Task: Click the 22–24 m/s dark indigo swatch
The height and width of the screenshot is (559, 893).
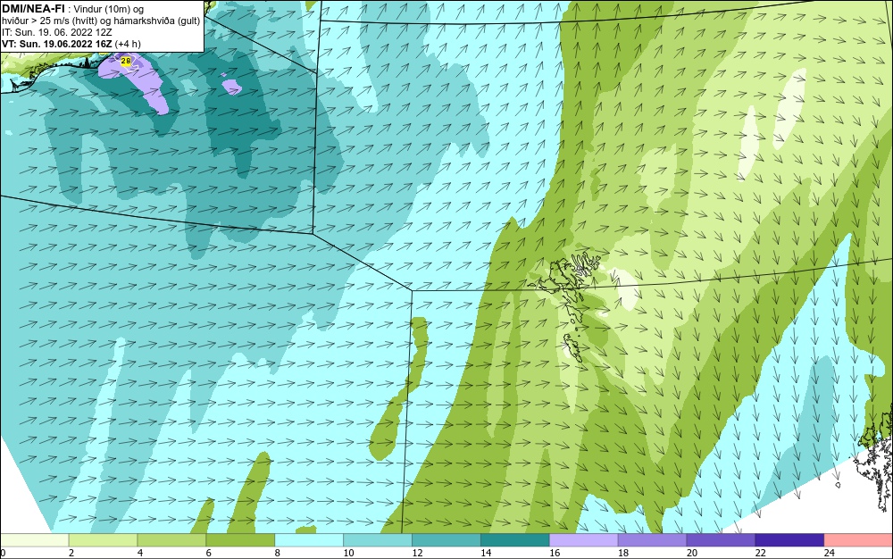Action: click(789, 540)
